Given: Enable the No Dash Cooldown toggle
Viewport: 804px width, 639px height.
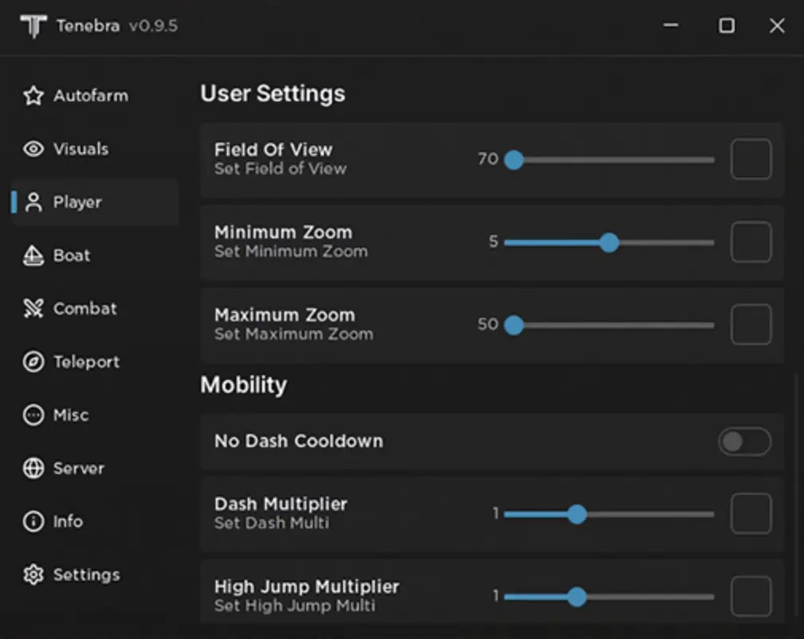Looking at the screenshot, I should 744,441.
